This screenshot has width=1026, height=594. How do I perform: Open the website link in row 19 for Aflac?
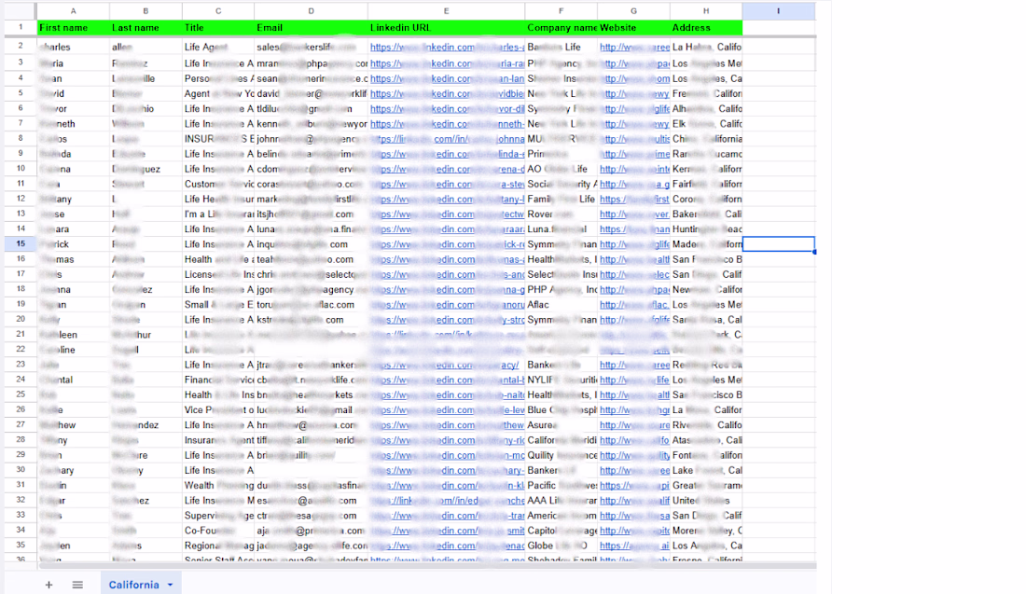634,305
